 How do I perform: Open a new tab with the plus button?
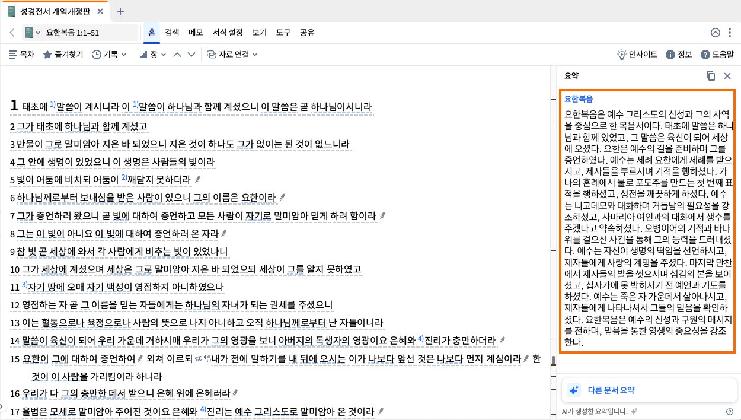coord(120,11)
